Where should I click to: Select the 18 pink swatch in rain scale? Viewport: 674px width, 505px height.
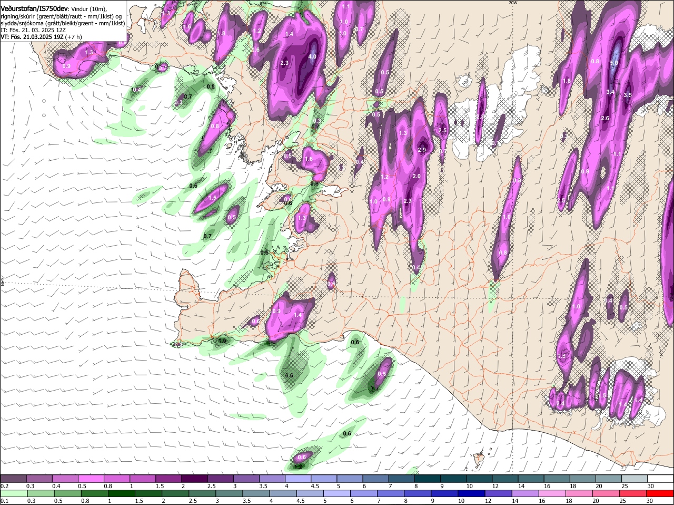tap(580, 493)
